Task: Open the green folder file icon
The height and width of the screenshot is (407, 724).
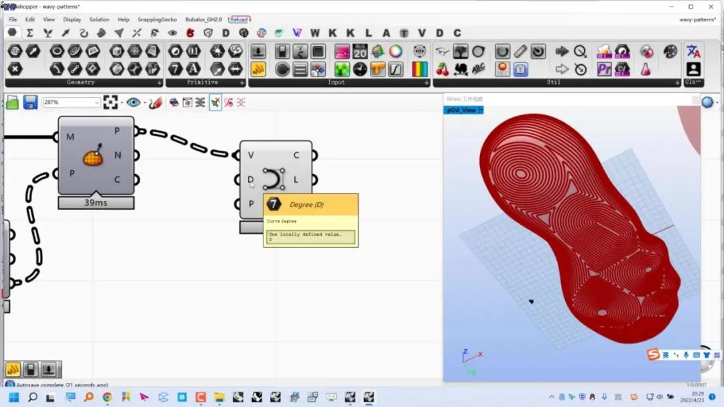Action: (13, 102)
